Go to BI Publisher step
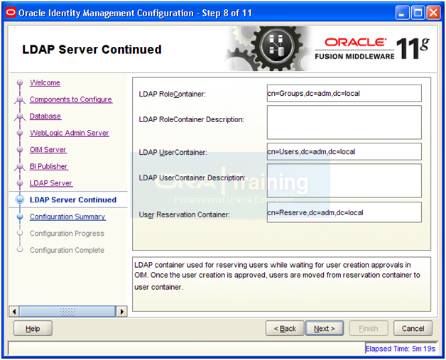Image resolution: width=446 pixels, height=360 pixels. point(48,166)
